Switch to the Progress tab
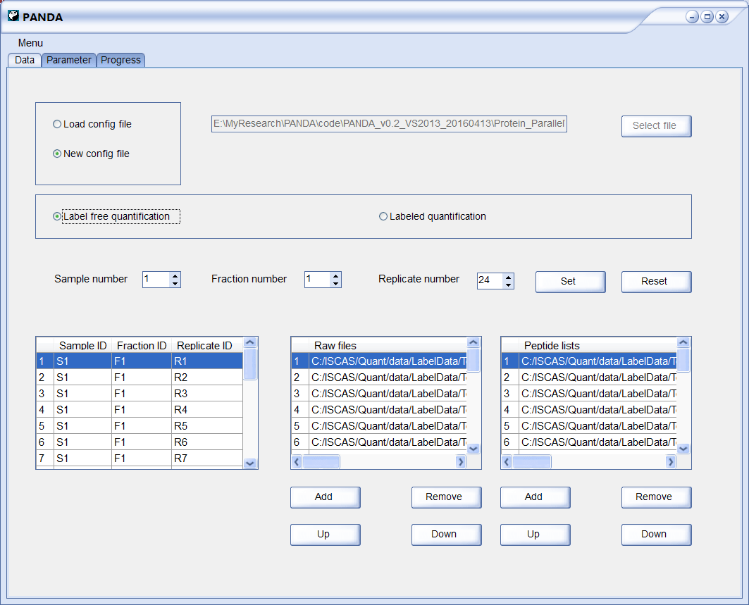 coord(120,60)
